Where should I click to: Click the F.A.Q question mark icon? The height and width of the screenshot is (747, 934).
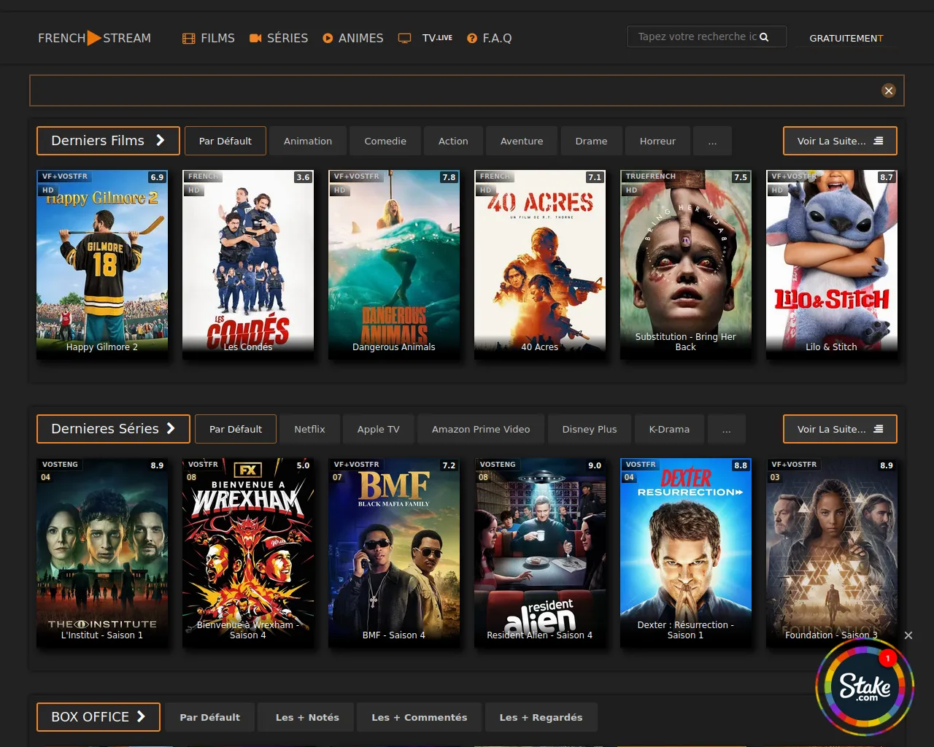click(x=472, y=38)
